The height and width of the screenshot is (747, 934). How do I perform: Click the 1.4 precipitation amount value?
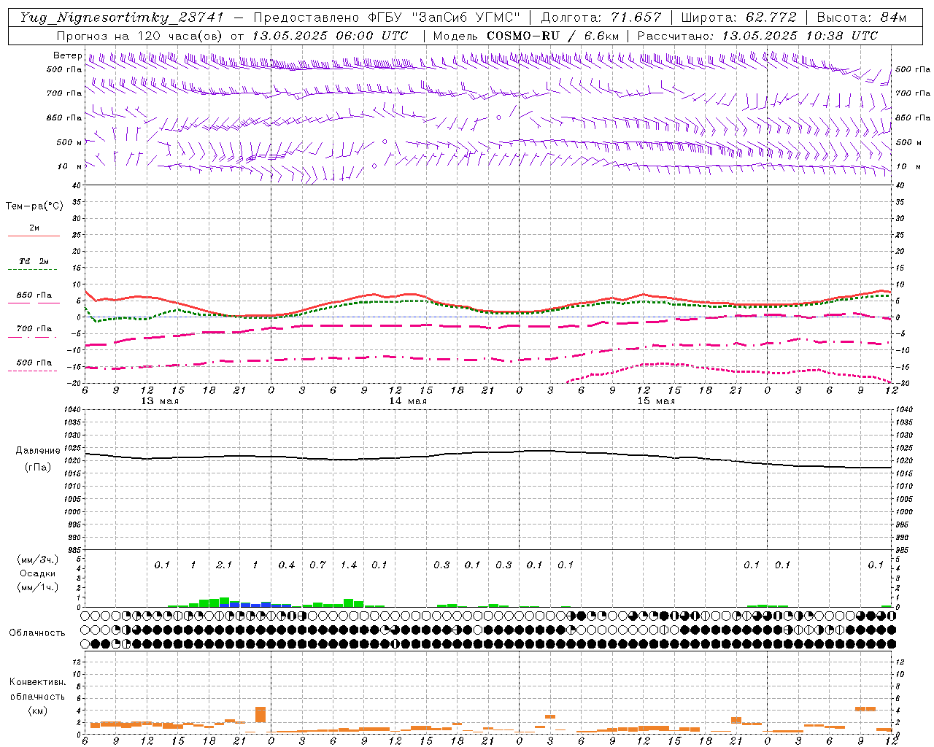[349, 565]
